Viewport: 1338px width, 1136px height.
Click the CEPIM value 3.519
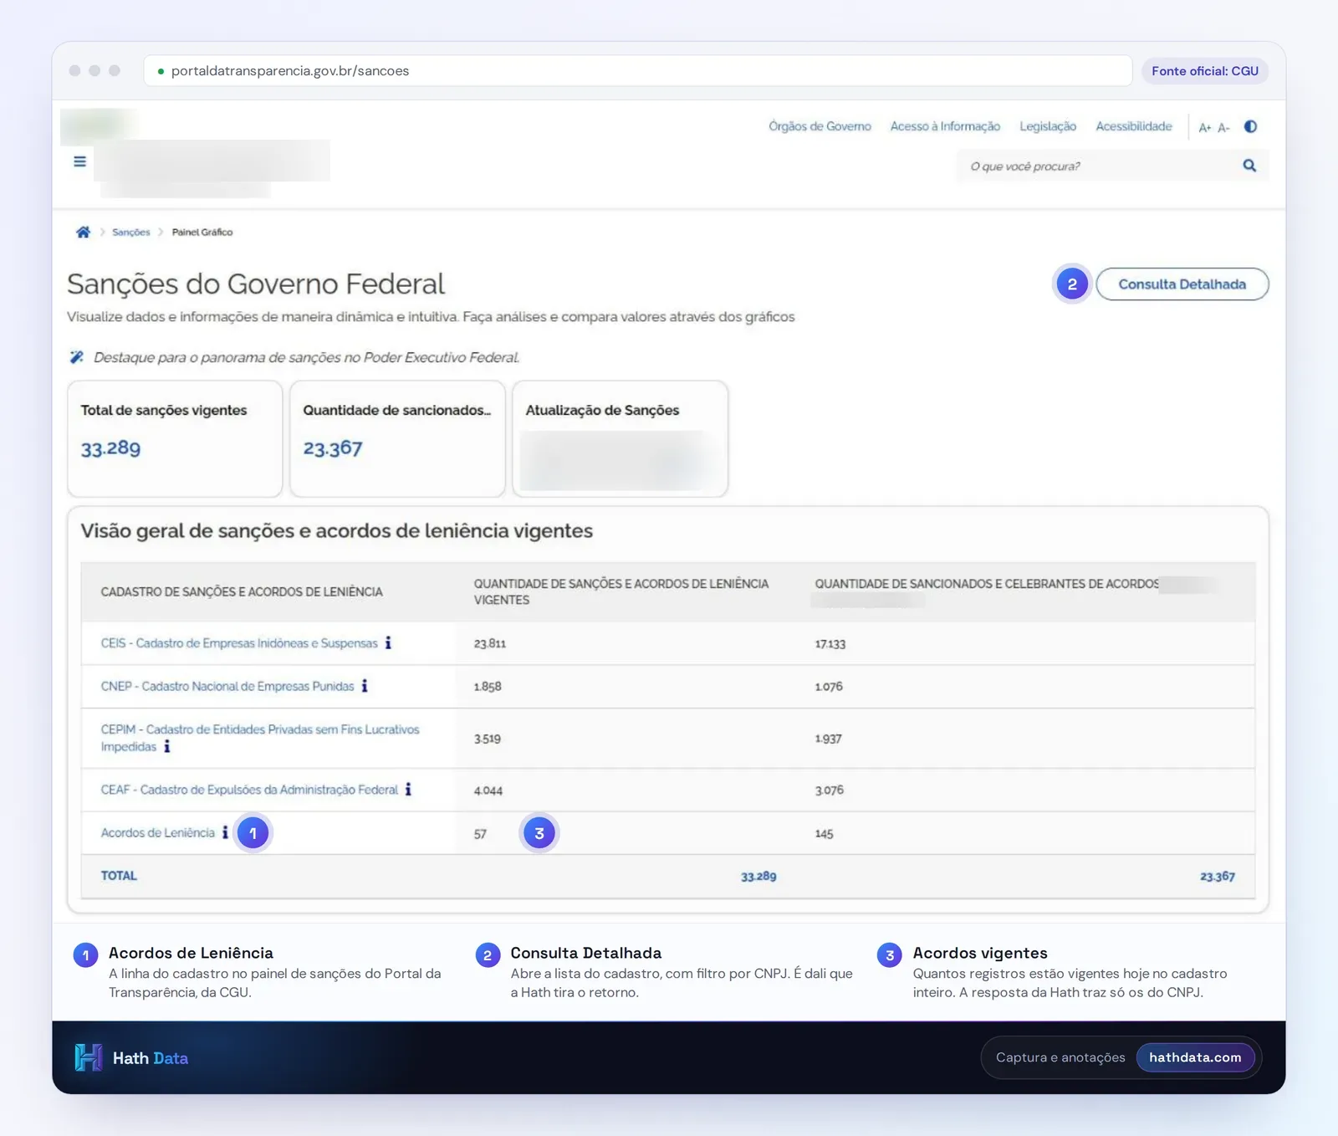click(488, 739)
